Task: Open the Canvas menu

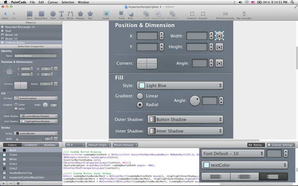Action: pos(52,2)
